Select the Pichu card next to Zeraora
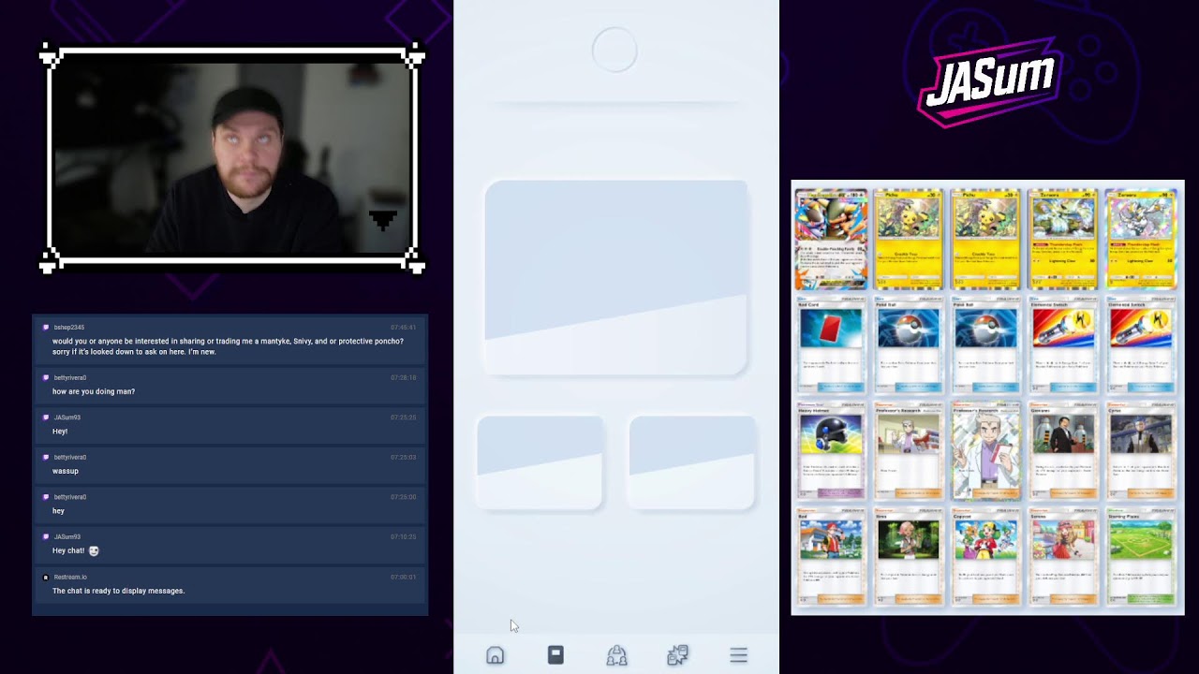 pyautogui.click(x=985, y=240)
